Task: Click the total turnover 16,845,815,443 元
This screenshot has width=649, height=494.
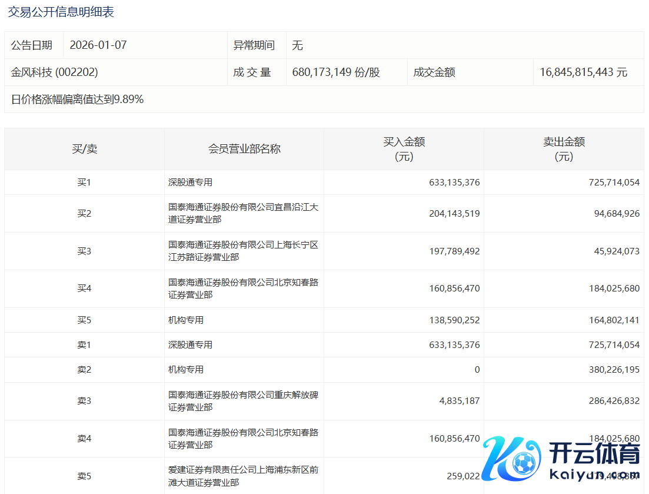Action: (x=583, y=72)
